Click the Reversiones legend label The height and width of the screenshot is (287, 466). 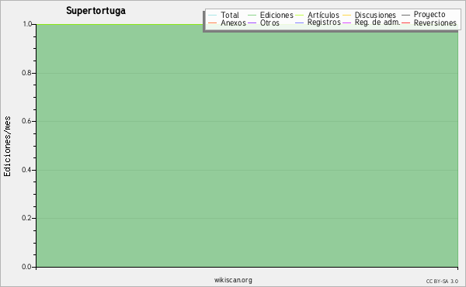tap(435, 22)
